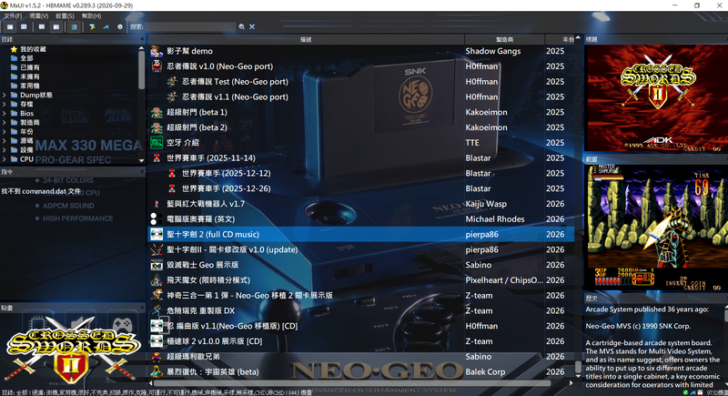Click the 超級射門 (beta 1) icon
Screen dimensions: 728x396
pyautogui.click(x=157, y=112)
